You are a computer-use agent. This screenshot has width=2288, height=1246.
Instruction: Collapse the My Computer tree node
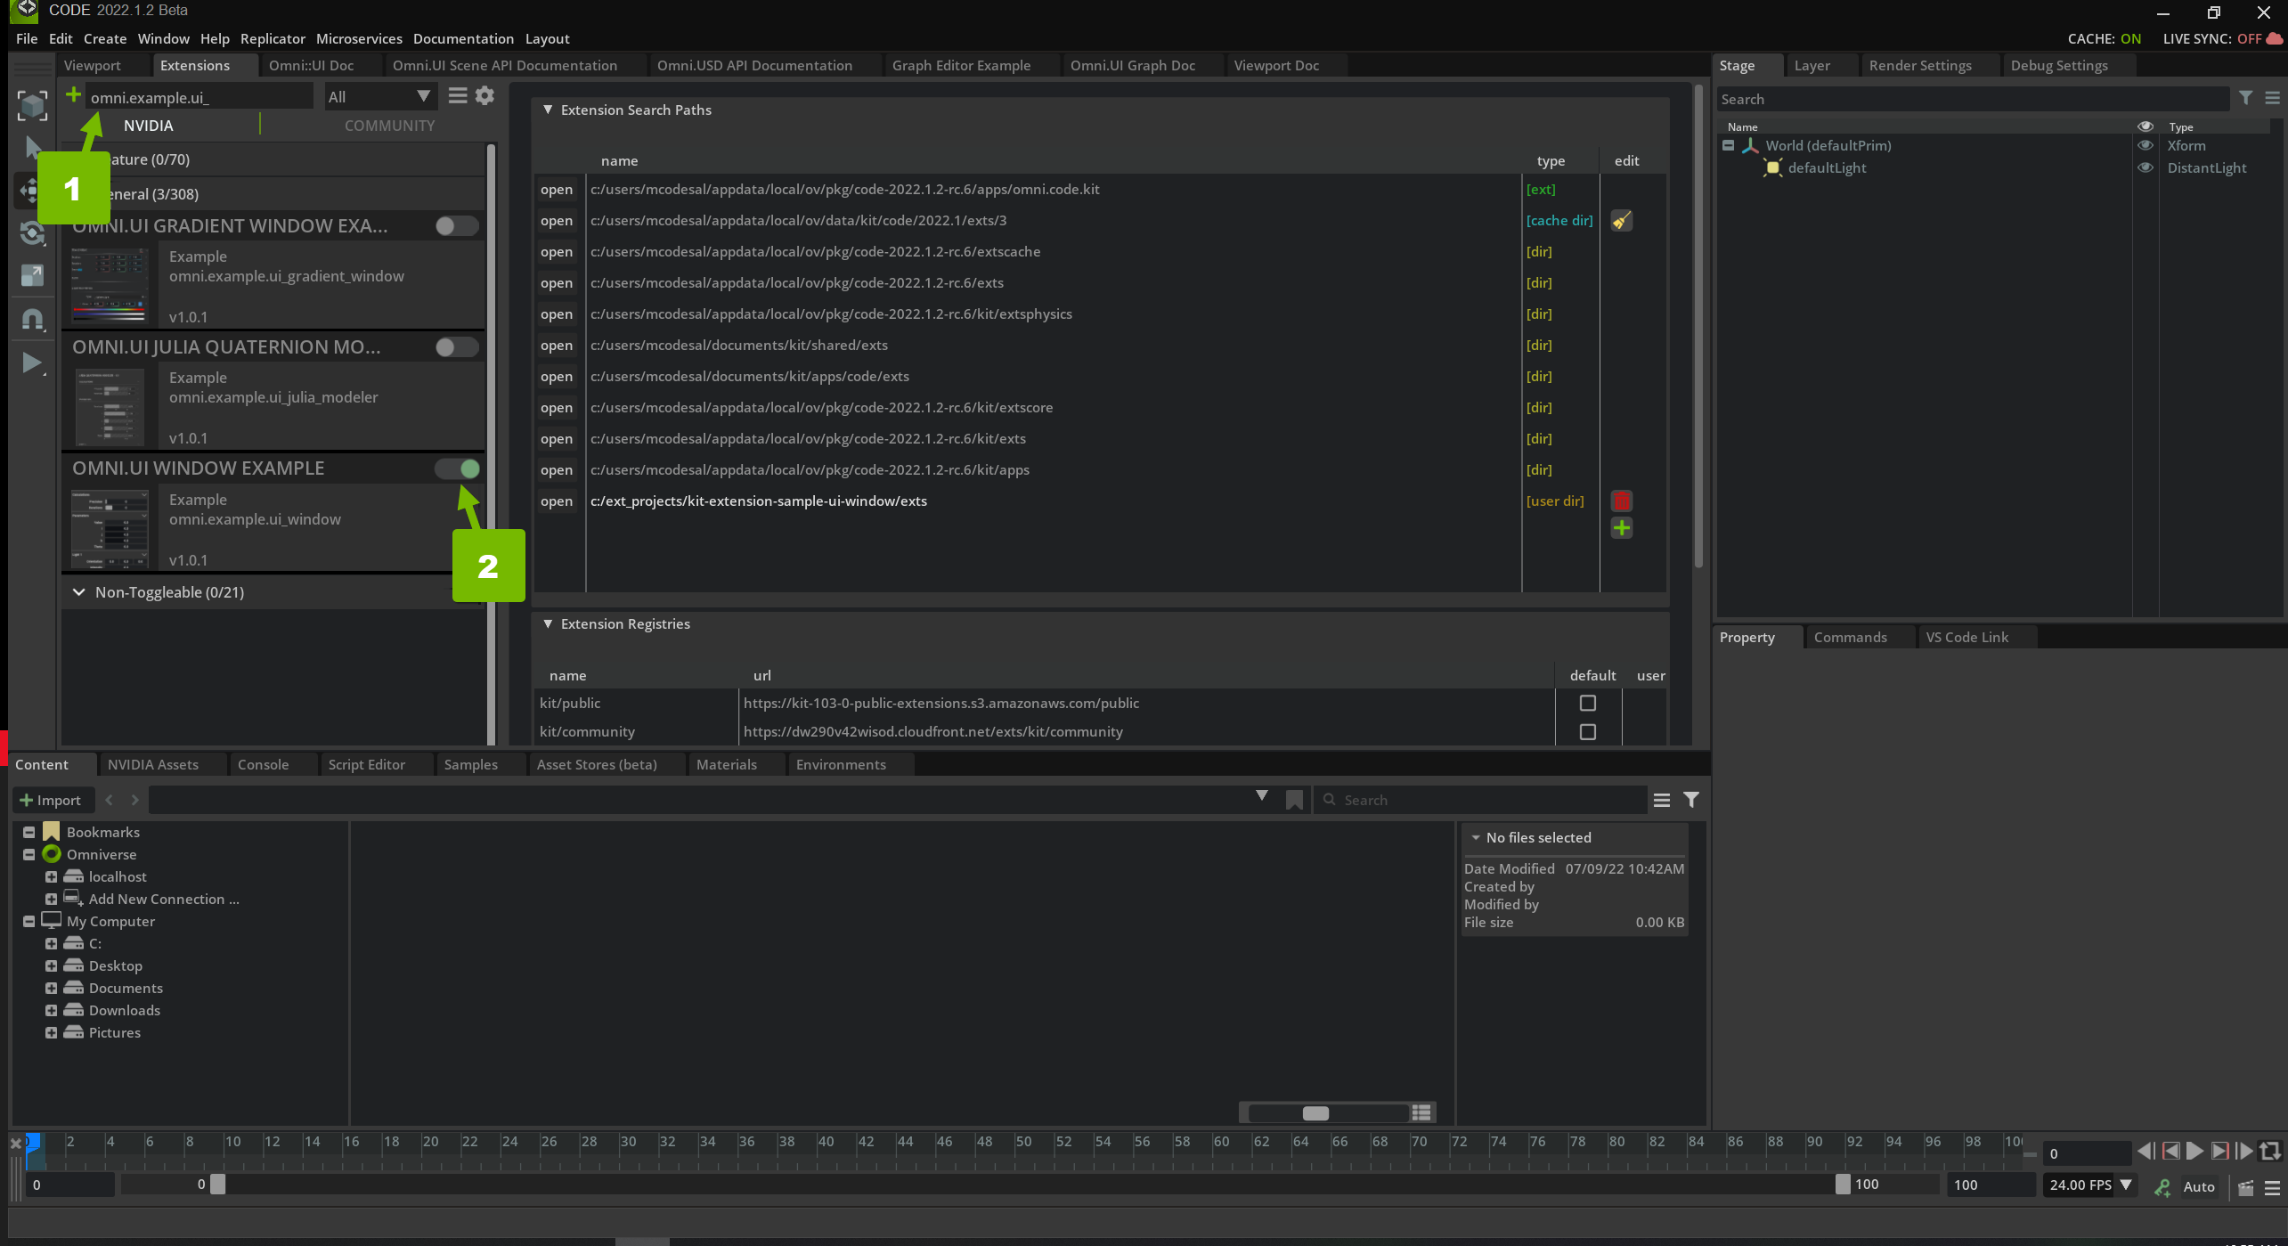[x=28, y=922]
